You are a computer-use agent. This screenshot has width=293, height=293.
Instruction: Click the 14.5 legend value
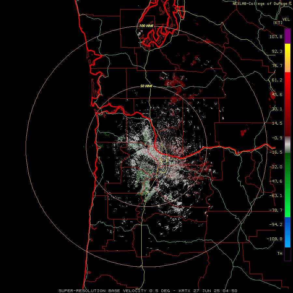click(x=277, y=123)
